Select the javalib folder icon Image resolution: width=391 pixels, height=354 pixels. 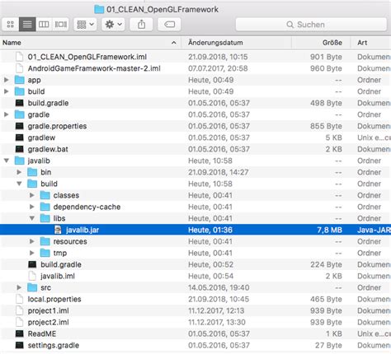pyautogui.click(x=19, y=161)
